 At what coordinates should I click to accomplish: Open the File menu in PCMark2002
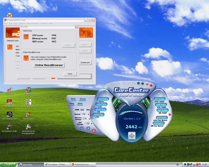pyautogui.click(x=6, y=24)
